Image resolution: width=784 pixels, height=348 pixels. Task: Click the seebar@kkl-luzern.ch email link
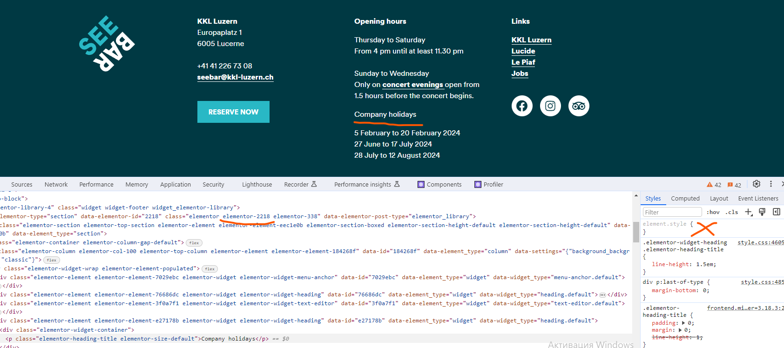(x=235, y=77)
